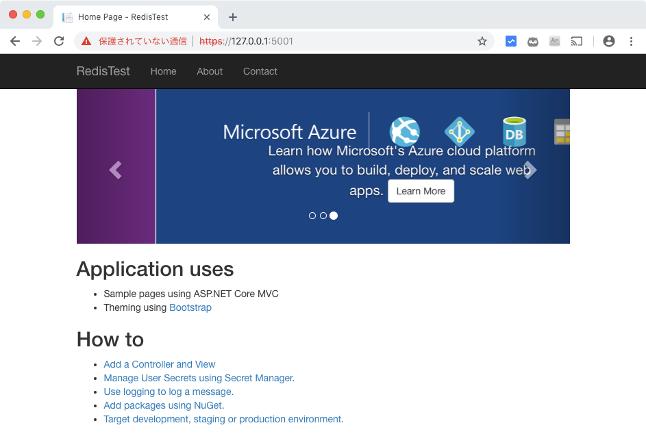The width and height of the screenshot is (646, 434).
Task: Open Use logging to log a message link
Action: 169,392
